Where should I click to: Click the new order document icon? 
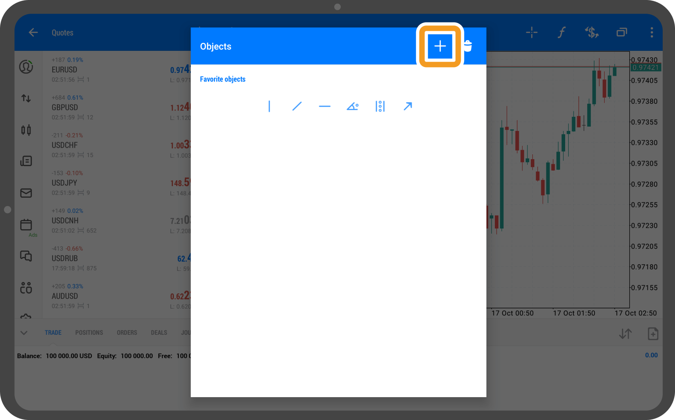click(x=653, y=334)
